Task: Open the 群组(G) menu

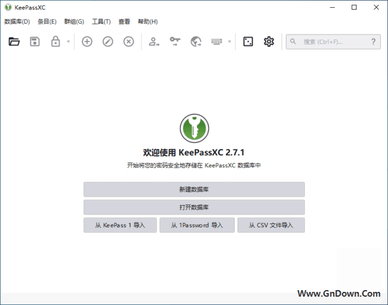Action: 74,21
